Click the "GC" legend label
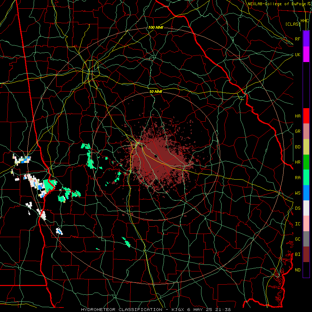This screenshot has height=312, width=312. (x=297, y=239)
